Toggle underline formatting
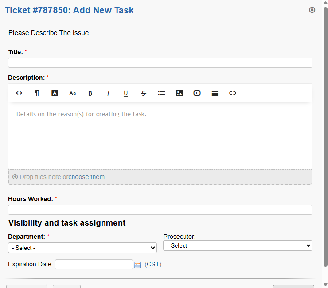328x288 pixels. click(x=126, y=93)
